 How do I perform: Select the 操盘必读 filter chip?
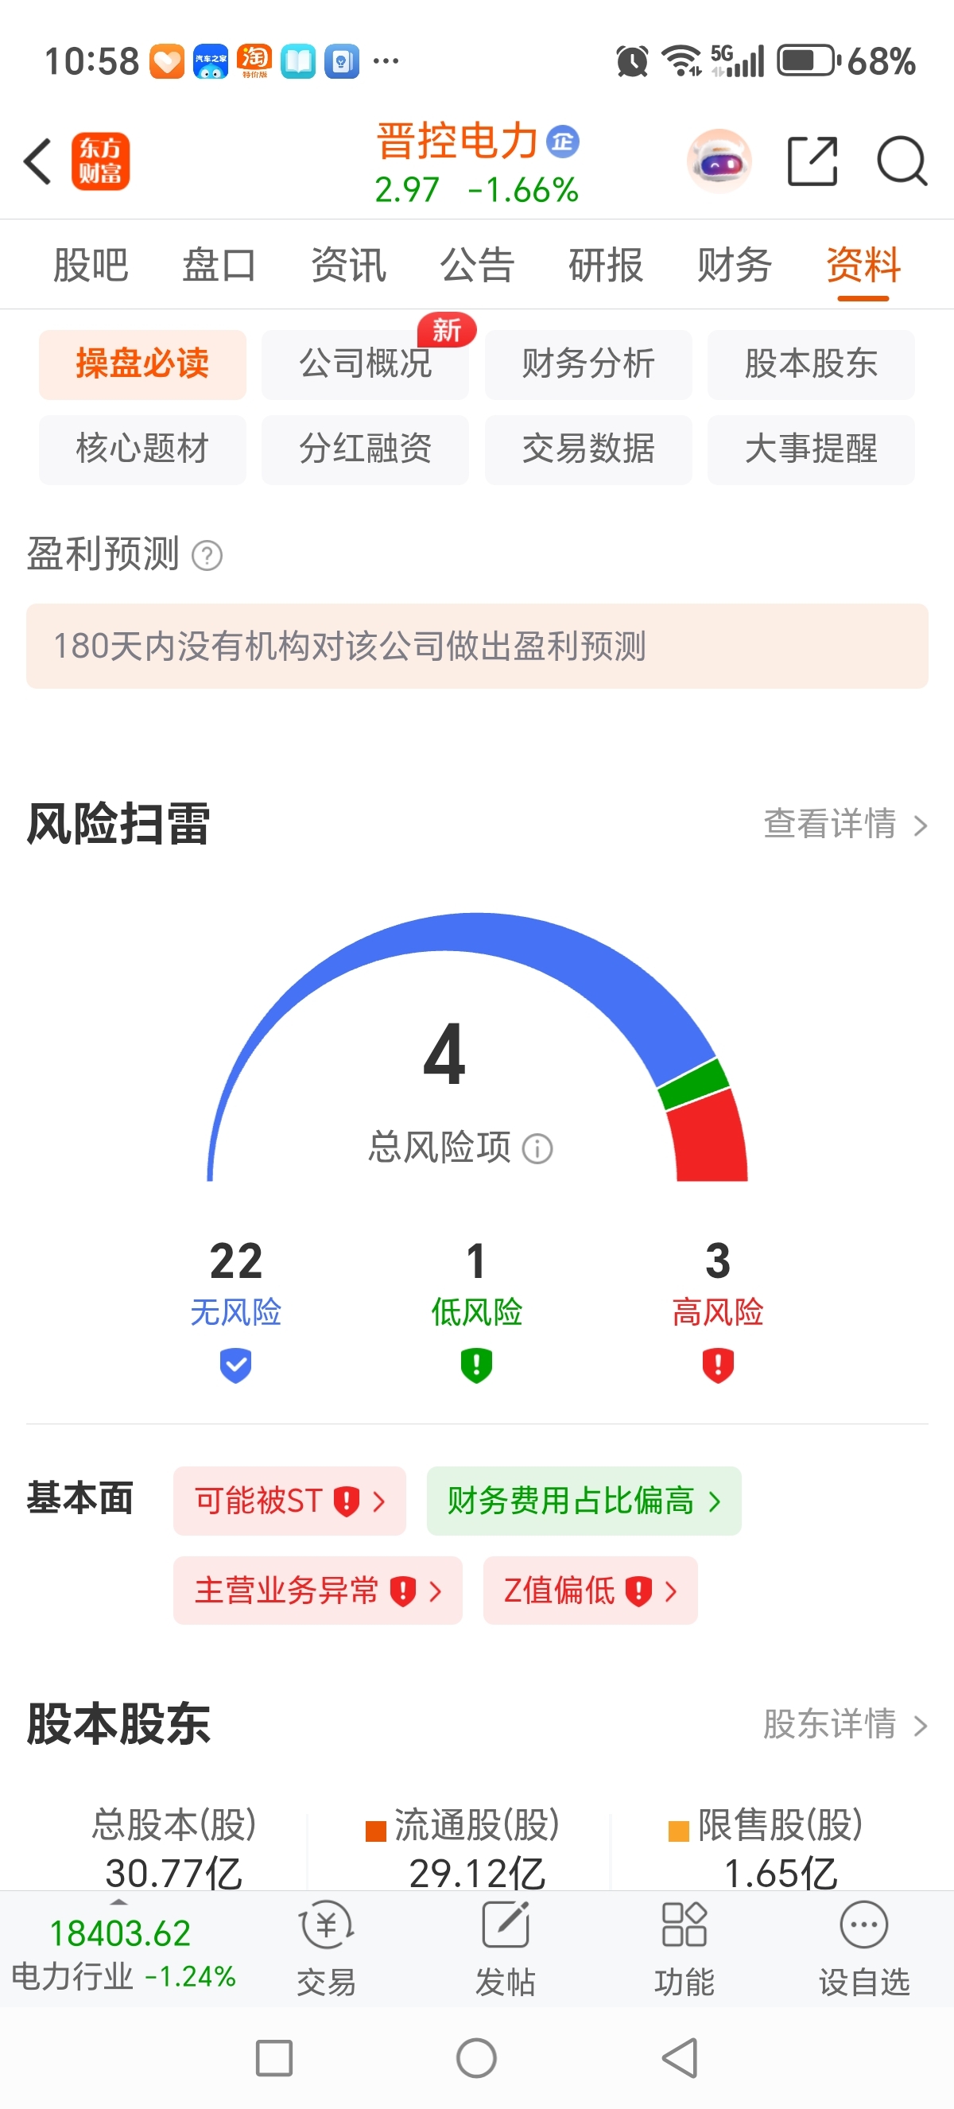click(142, 364)
